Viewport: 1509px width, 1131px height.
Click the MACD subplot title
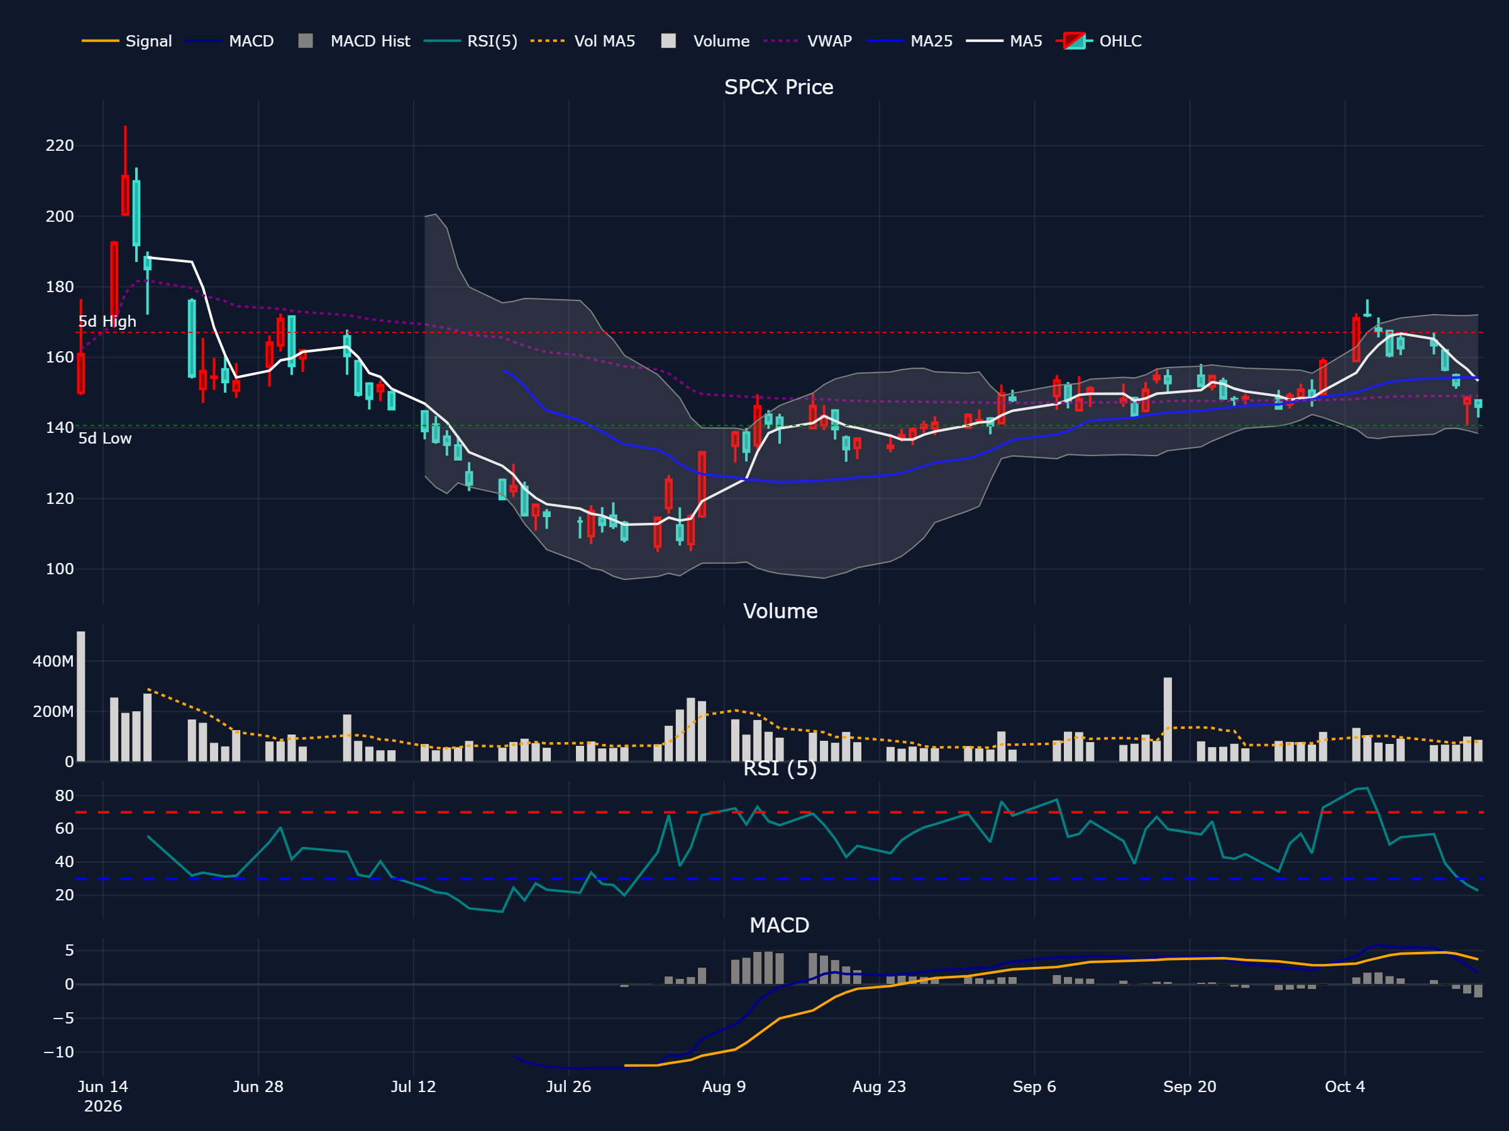[779, 925]
